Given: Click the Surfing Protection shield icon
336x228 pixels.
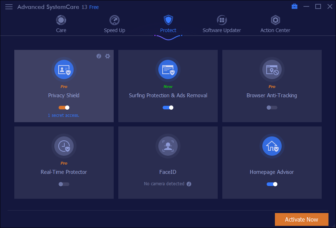Looking at the screenshot, I should 168,69.
